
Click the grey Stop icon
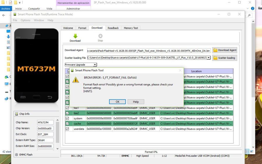[x=100, y=36]
